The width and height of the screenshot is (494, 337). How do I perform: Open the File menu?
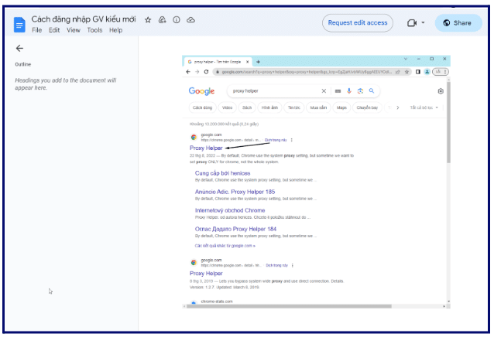pos(37,30)
